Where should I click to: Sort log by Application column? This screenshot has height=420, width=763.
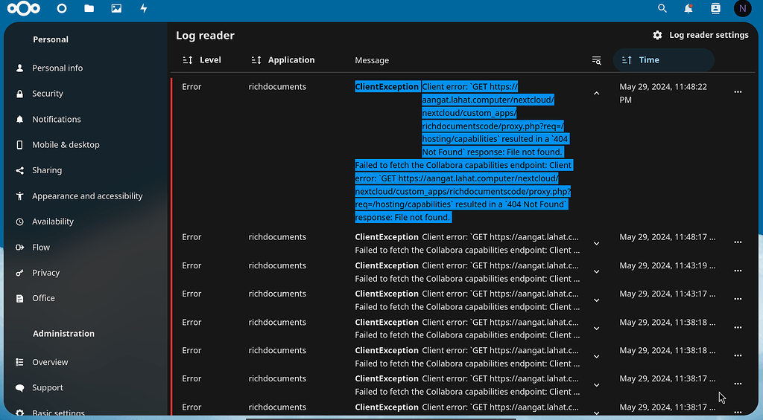click(x=283, y=60)
